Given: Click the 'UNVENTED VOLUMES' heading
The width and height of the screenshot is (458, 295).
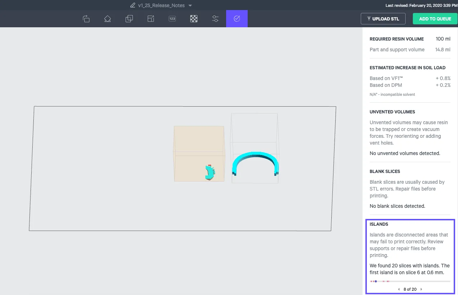Looking at the screenshot, I should coord(392,112).
